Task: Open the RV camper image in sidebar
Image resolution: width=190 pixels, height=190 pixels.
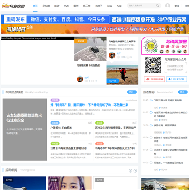Action: pyautogui.click(x=165, y=184)
